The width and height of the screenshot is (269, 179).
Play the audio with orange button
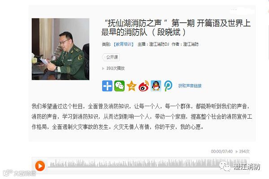pos(40,166)
